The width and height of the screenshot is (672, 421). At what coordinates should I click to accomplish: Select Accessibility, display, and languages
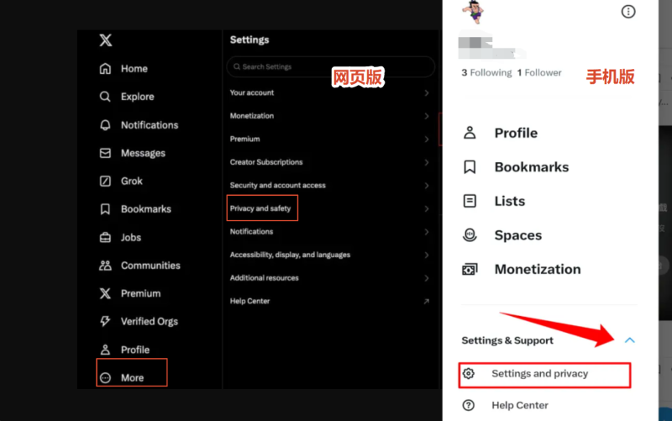[330, 255]
